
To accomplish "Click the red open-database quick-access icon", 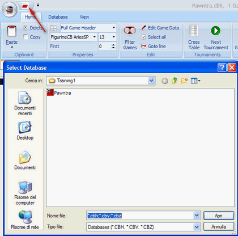I will click(25, 6).
